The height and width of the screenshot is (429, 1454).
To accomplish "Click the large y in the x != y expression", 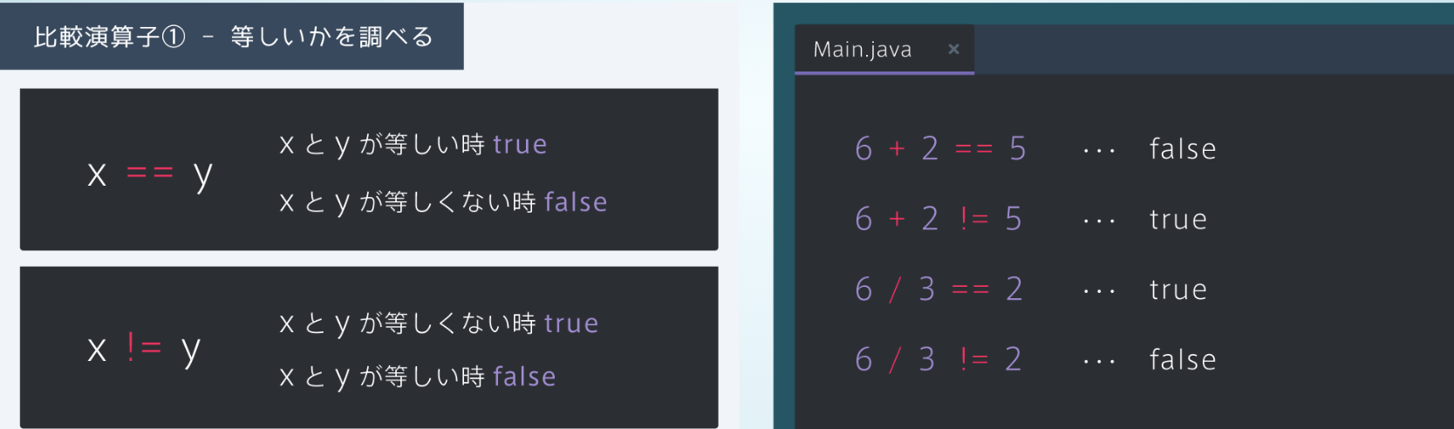I will [191, 350].
